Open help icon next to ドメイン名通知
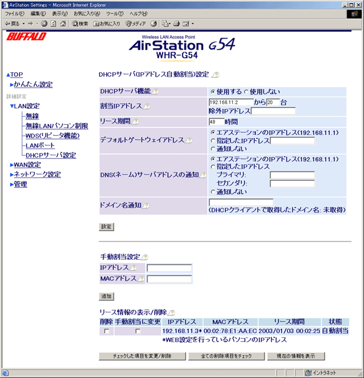Image resolution: width=364 pixels, height=378 pixels. click(x=146, y=206)
